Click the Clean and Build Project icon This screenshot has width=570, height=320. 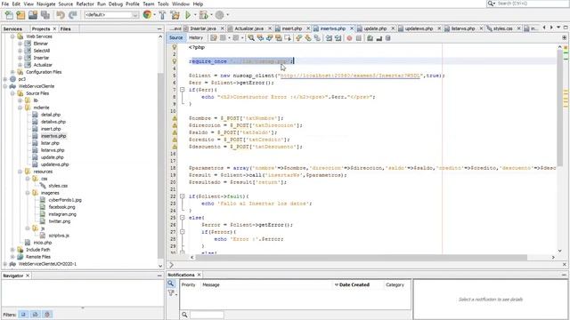(175, 15)
